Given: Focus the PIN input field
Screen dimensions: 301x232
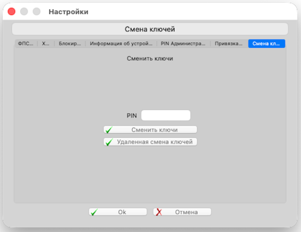Looking at the screenshot, I should point(166,115).
